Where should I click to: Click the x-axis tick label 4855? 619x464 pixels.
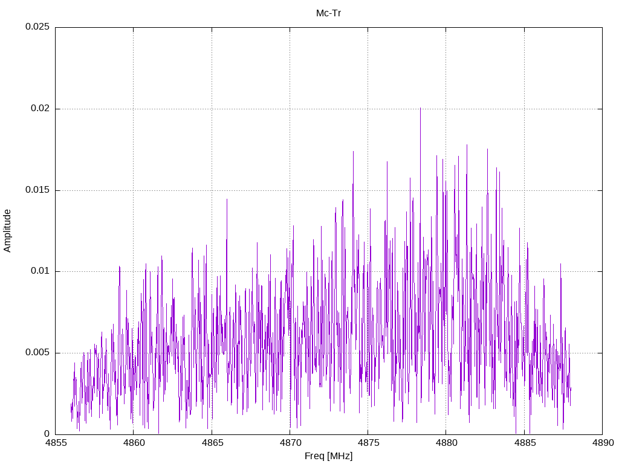pyautogui.click(x=55, y=443)
